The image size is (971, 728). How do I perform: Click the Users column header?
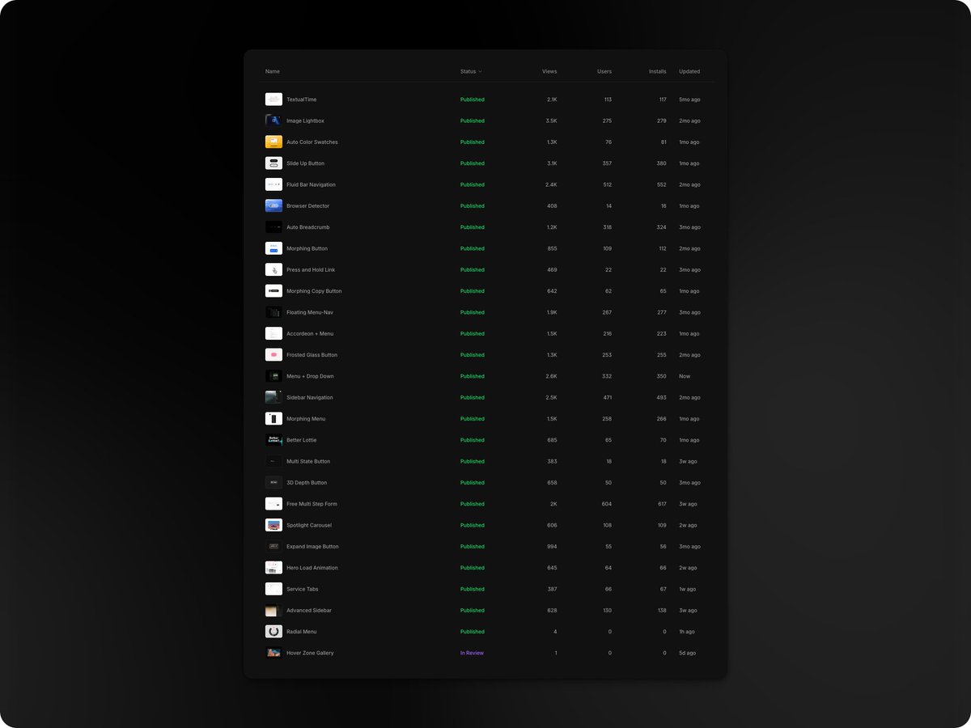click(x=604, y=71)
